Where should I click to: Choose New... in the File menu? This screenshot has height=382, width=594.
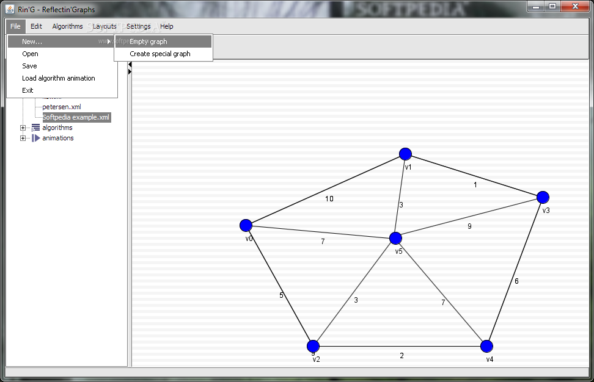(x=61, y=41)
